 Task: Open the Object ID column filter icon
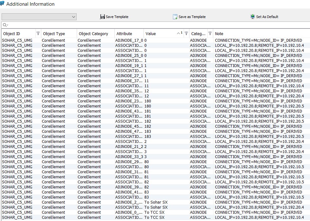coord(38,34)
